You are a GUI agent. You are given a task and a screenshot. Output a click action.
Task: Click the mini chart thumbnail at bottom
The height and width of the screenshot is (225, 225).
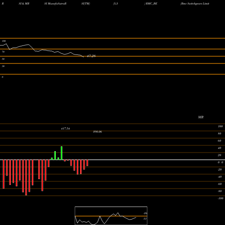point(111,216)
